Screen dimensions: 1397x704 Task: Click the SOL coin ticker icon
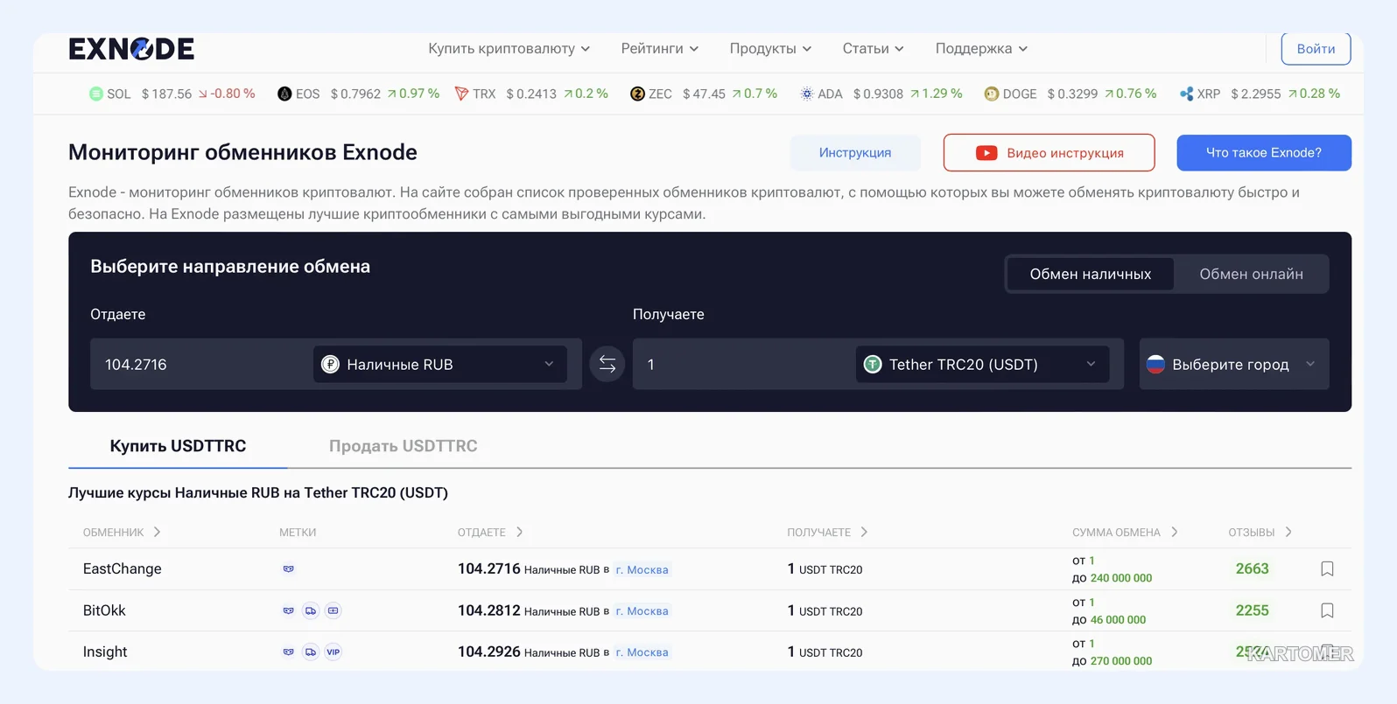96,94
